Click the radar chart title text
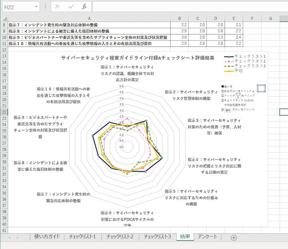 pos(138,57)
